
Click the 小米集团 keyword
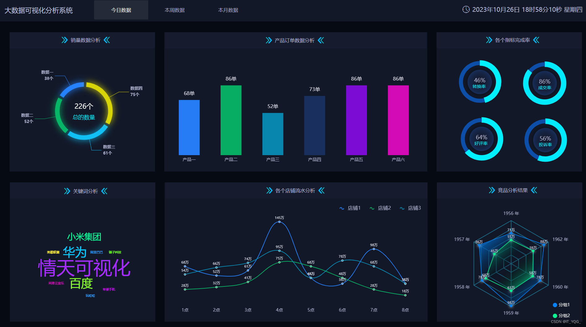tap(84, 237)
